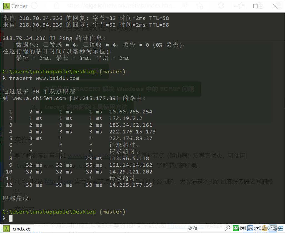Click the hop 4 address 222.176.15.173
This screenshot has height=233, width=285.
[x=132, y=132]
